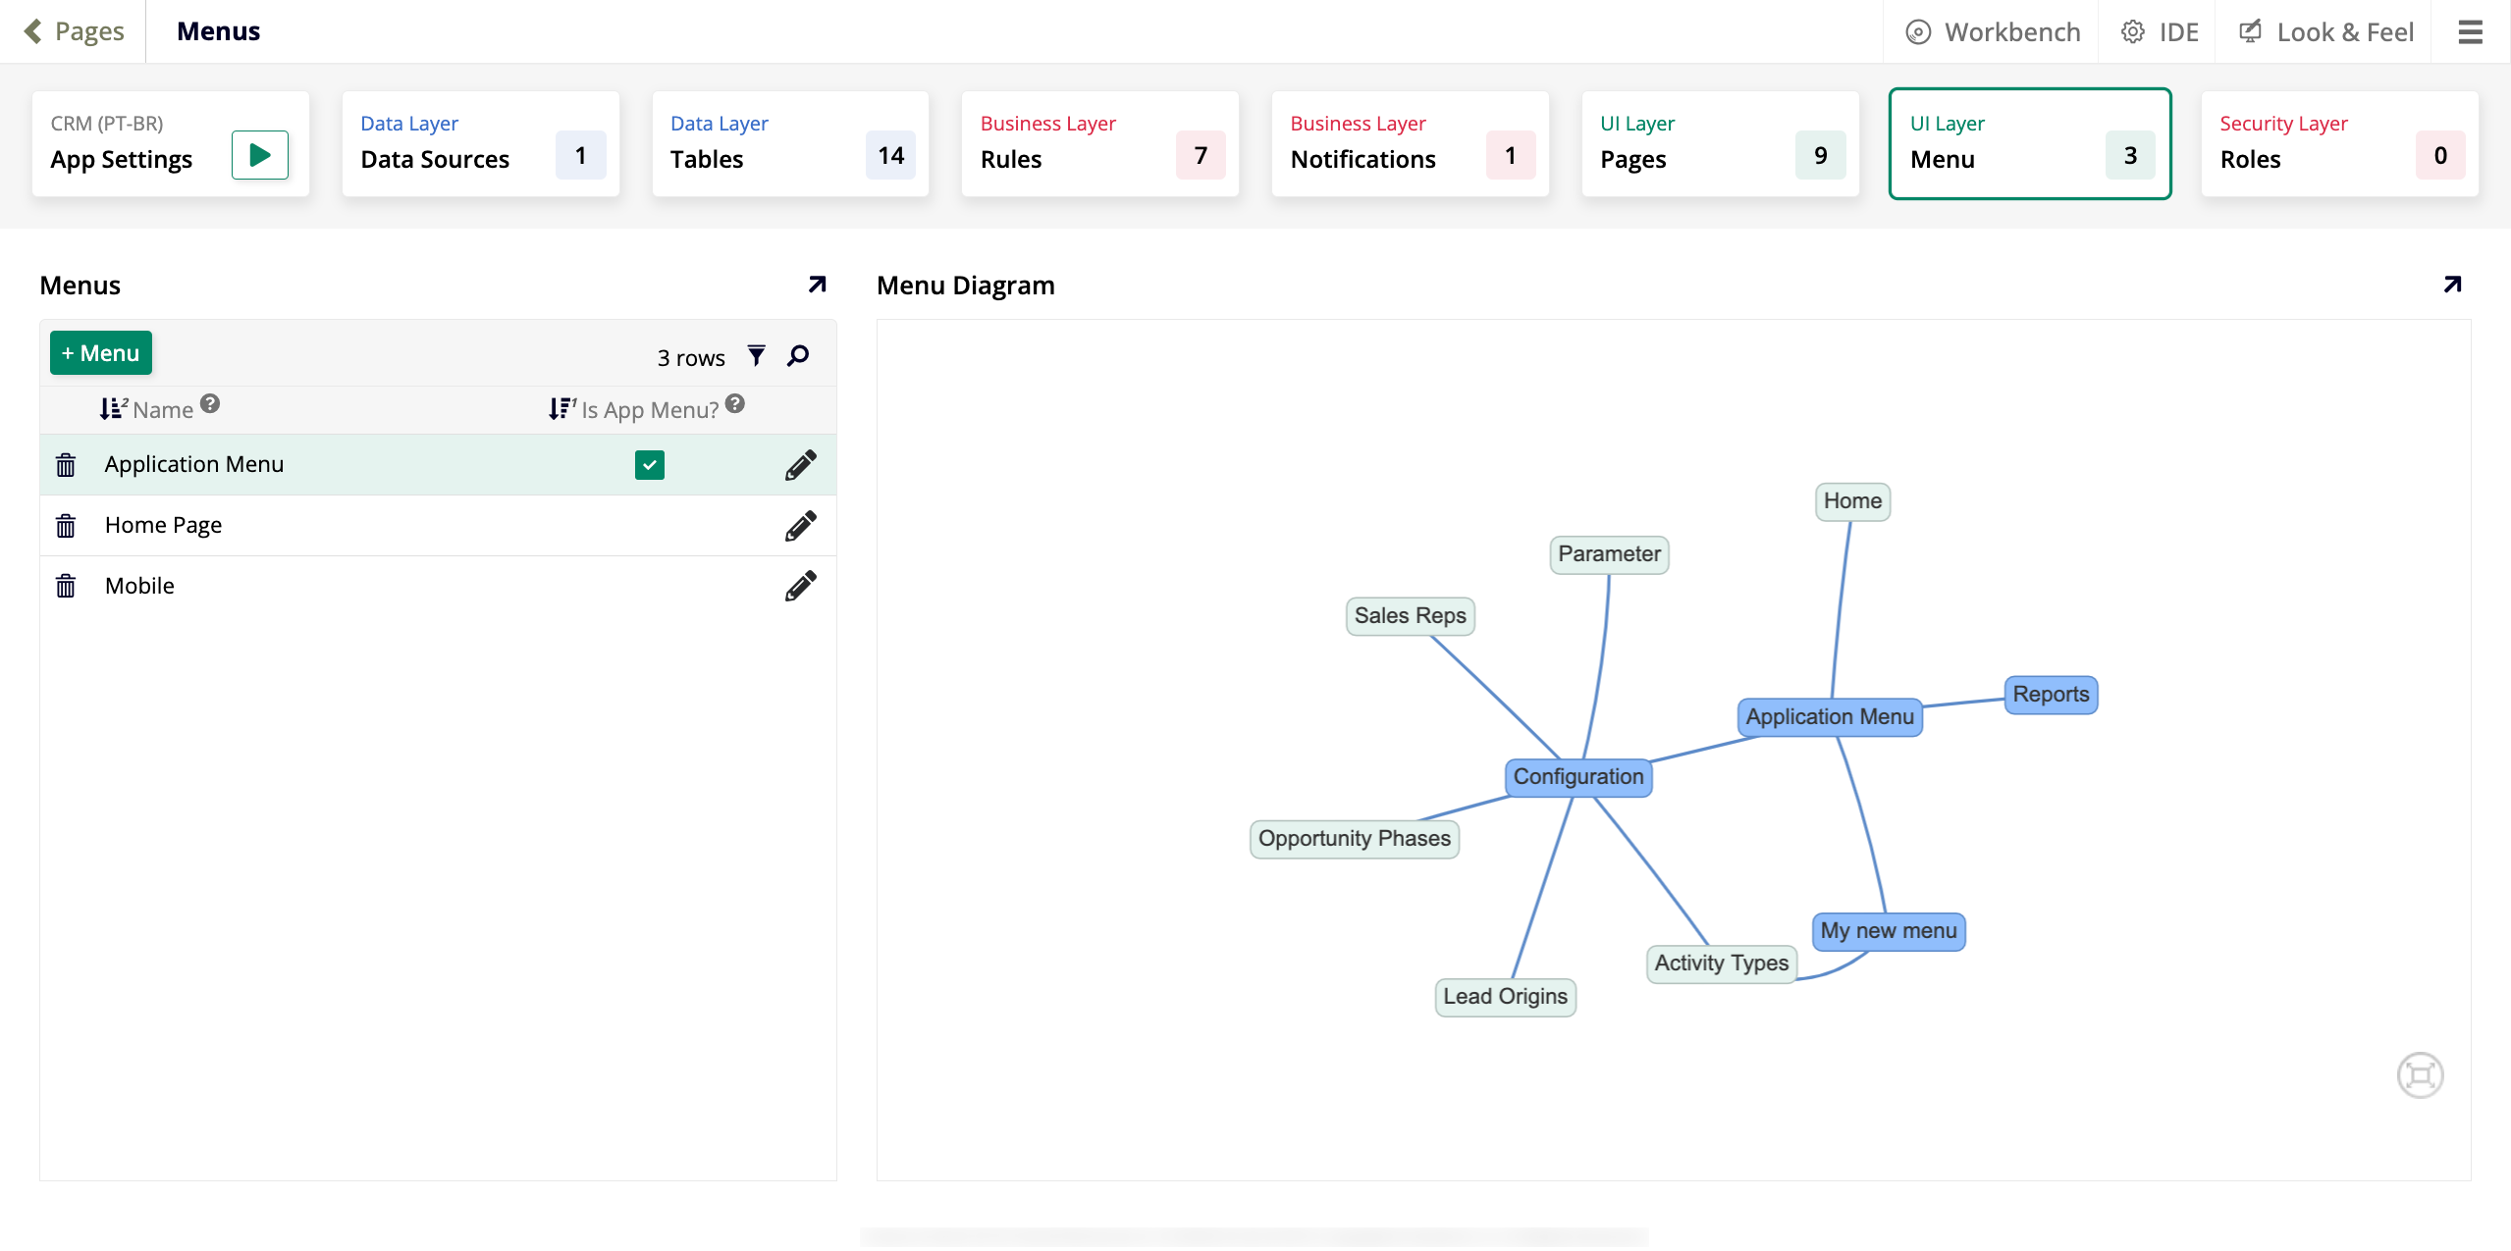Sort by Is App Menu? column
The height and width of the screenshot is (1251, 2511).
(x=648, y=409)
